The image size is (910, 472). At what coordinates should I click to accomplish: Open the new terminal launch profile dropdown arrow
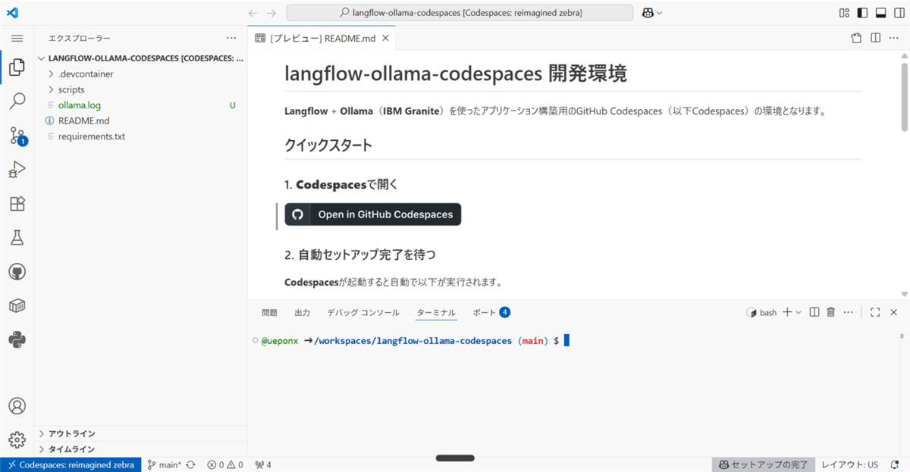[x=799, y=312]
